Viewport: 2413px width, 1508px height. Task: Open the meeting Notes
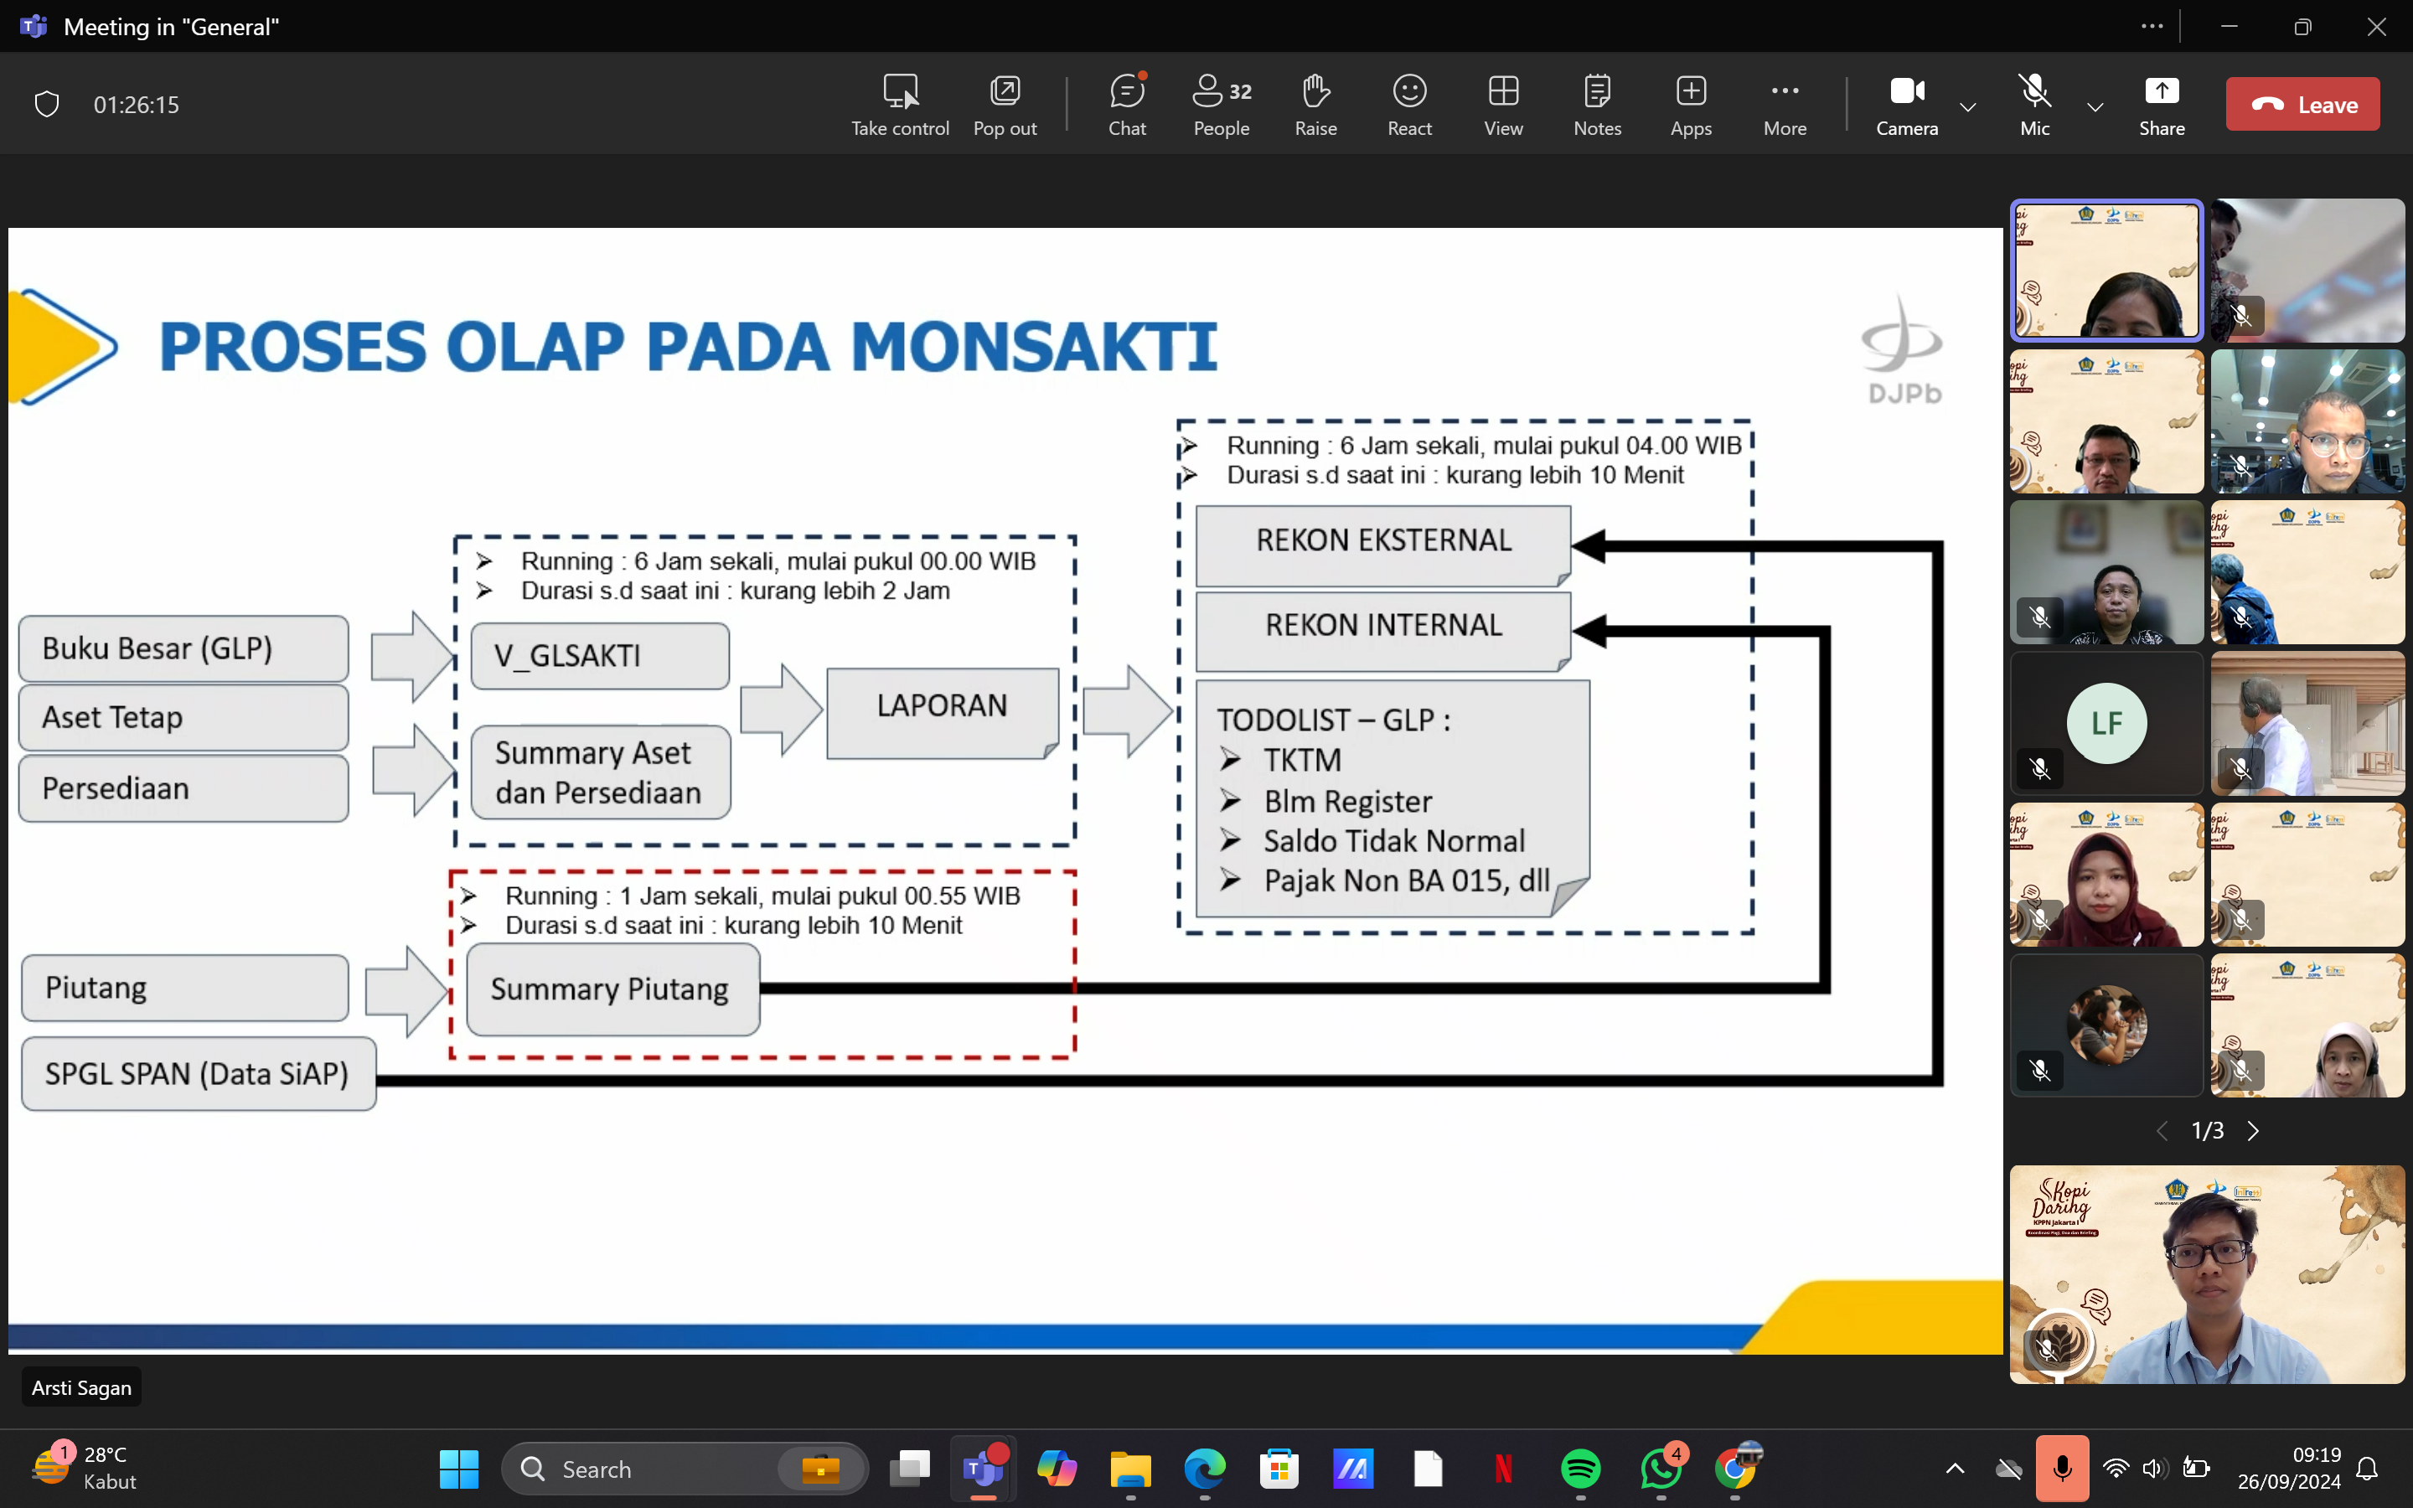pos(1596,104)
